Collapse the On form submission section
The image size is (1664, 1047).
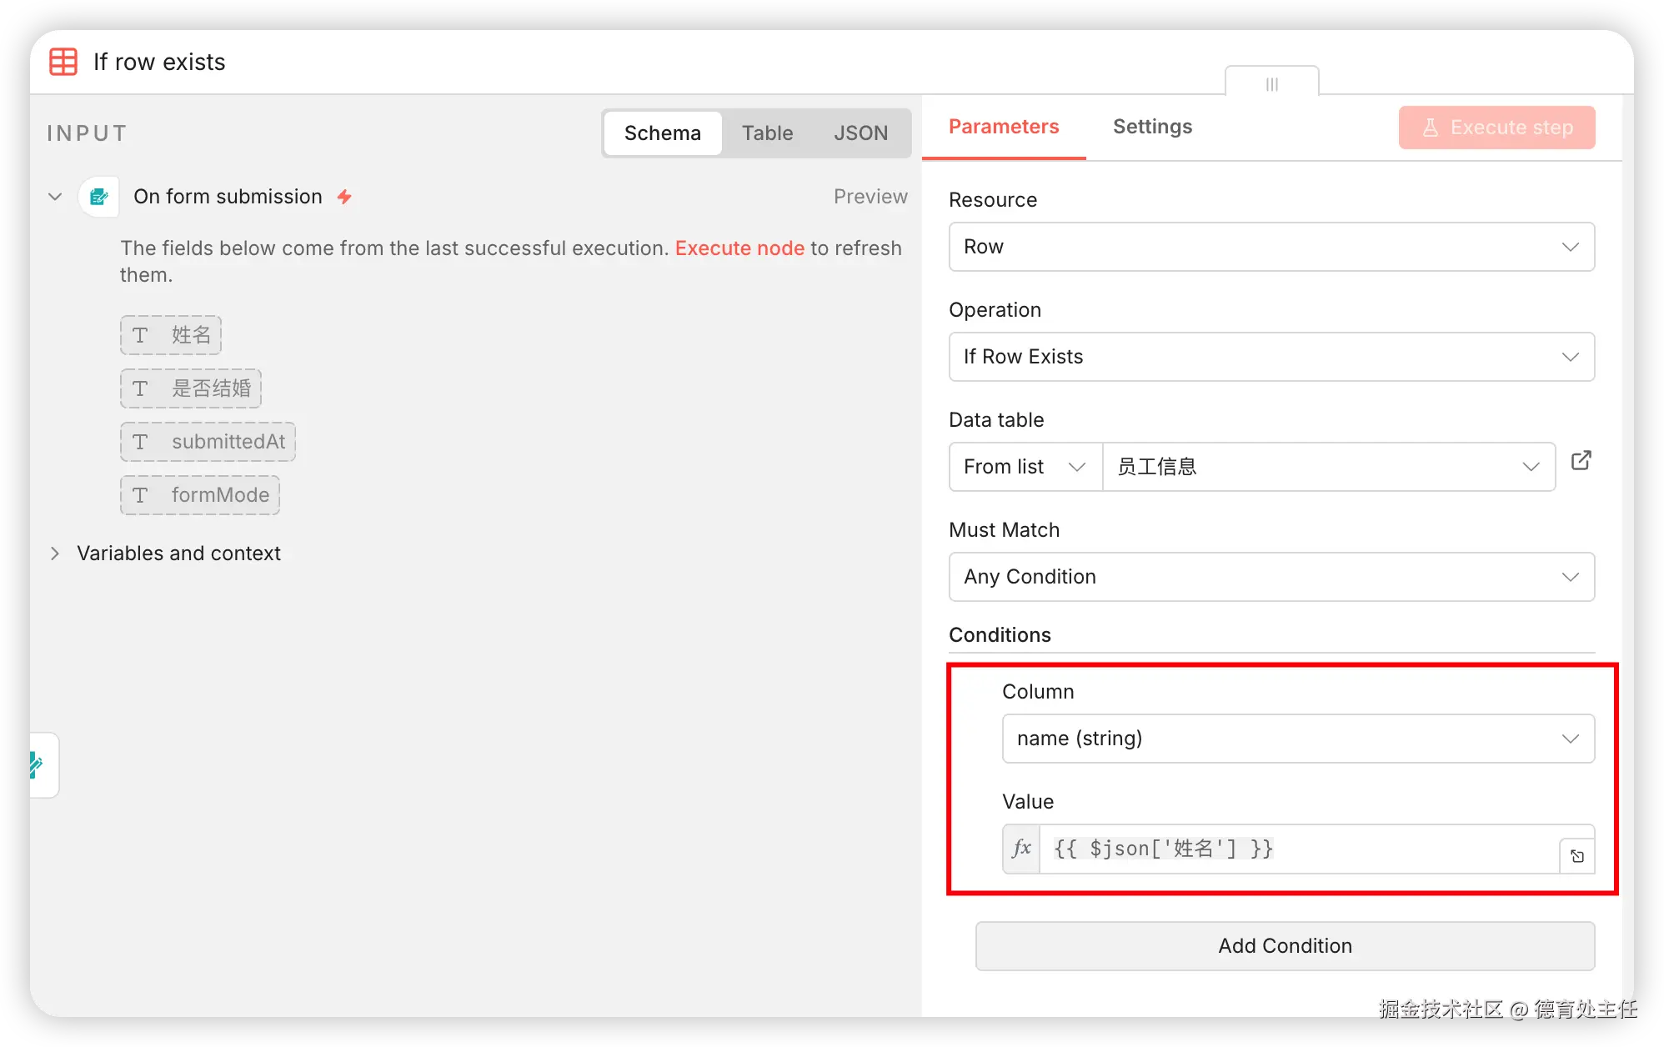pos(55,197)
